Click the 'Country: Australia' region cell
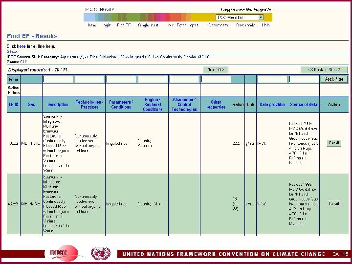This screenshot has height=264, width=352. coord(145,143)
